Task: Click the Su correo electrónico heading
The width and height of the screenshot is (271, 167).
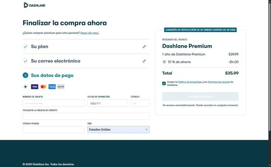Action: point(55,61)
